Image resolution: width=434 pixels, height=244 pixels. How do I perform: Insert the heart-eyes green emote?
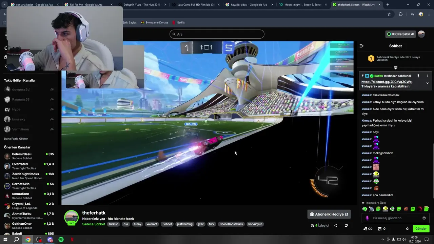tap(378, 209)
